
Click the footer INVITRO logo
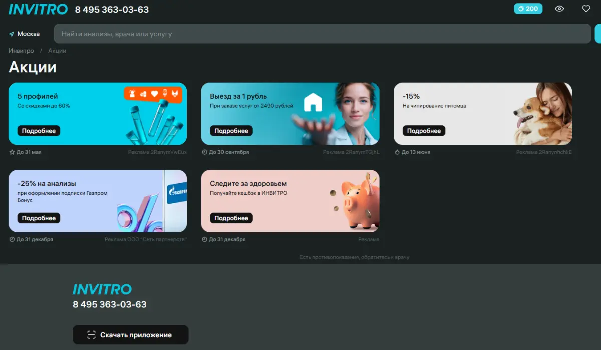102,289
